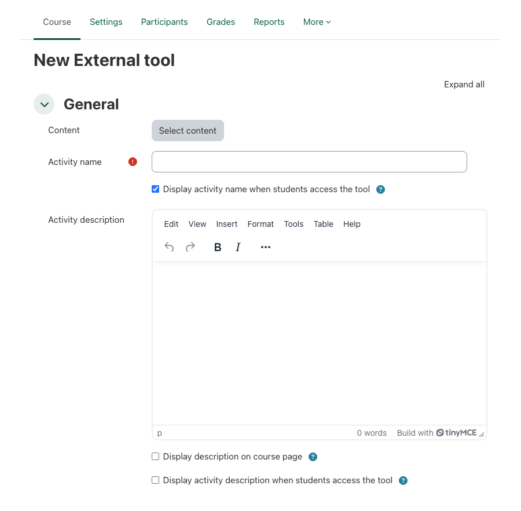Open help for Display description on course page
This screenshot has height=511, width=521.
[313, 457]
